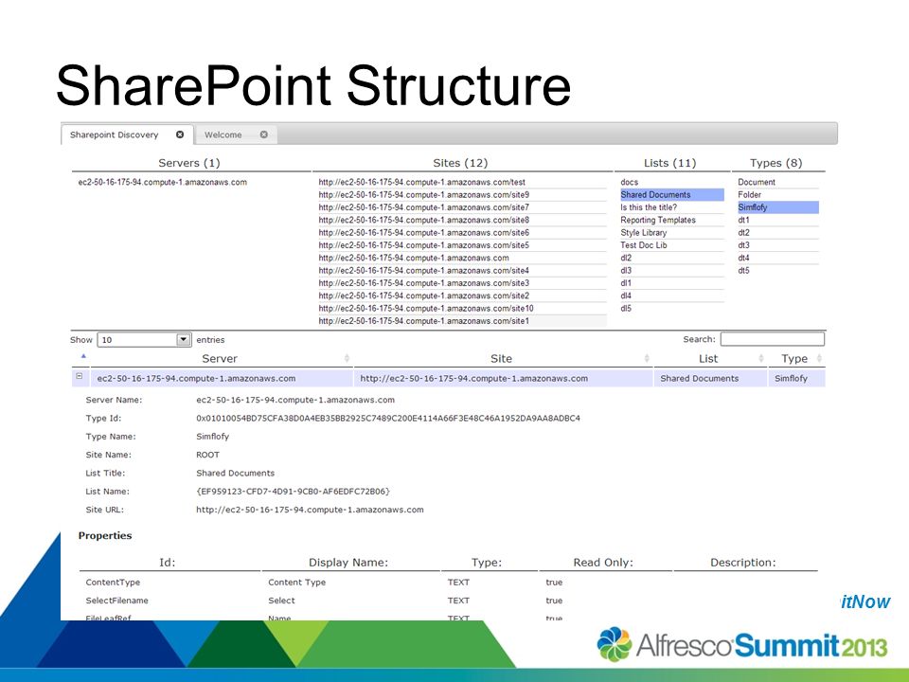The width and height of the screenshot is (909, 682).
Task: Close the Welcome tab
Action: click(x=264, y=135)
